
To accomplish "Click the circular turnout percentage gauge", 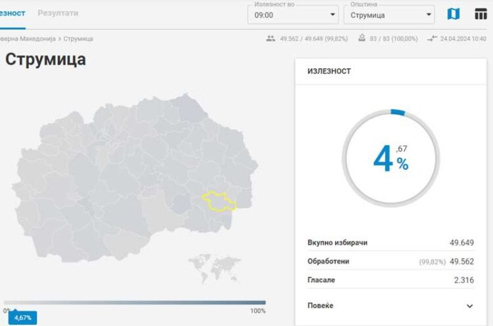I will (x=391, y=158).
